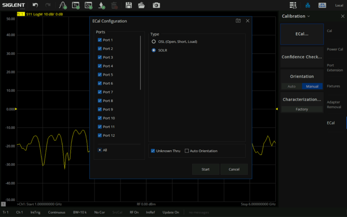Enable the Auto Orientation checkbox
347x217 pixels.
click(187, 151)
